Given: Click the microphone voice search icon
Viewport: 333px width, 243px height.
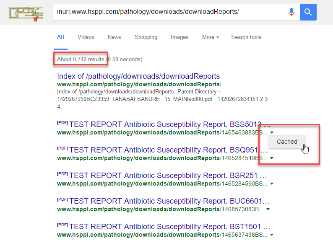Looking at the screenshot, I should pos(291,12).
